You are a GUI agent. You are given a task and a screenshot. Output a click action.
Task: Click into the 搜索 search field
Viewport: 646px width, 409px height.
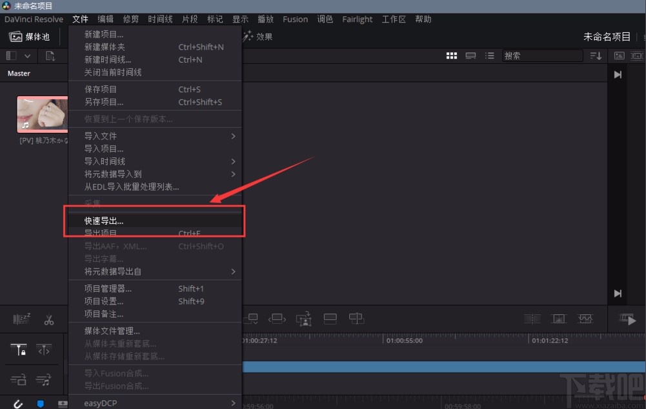click(542, 55)
